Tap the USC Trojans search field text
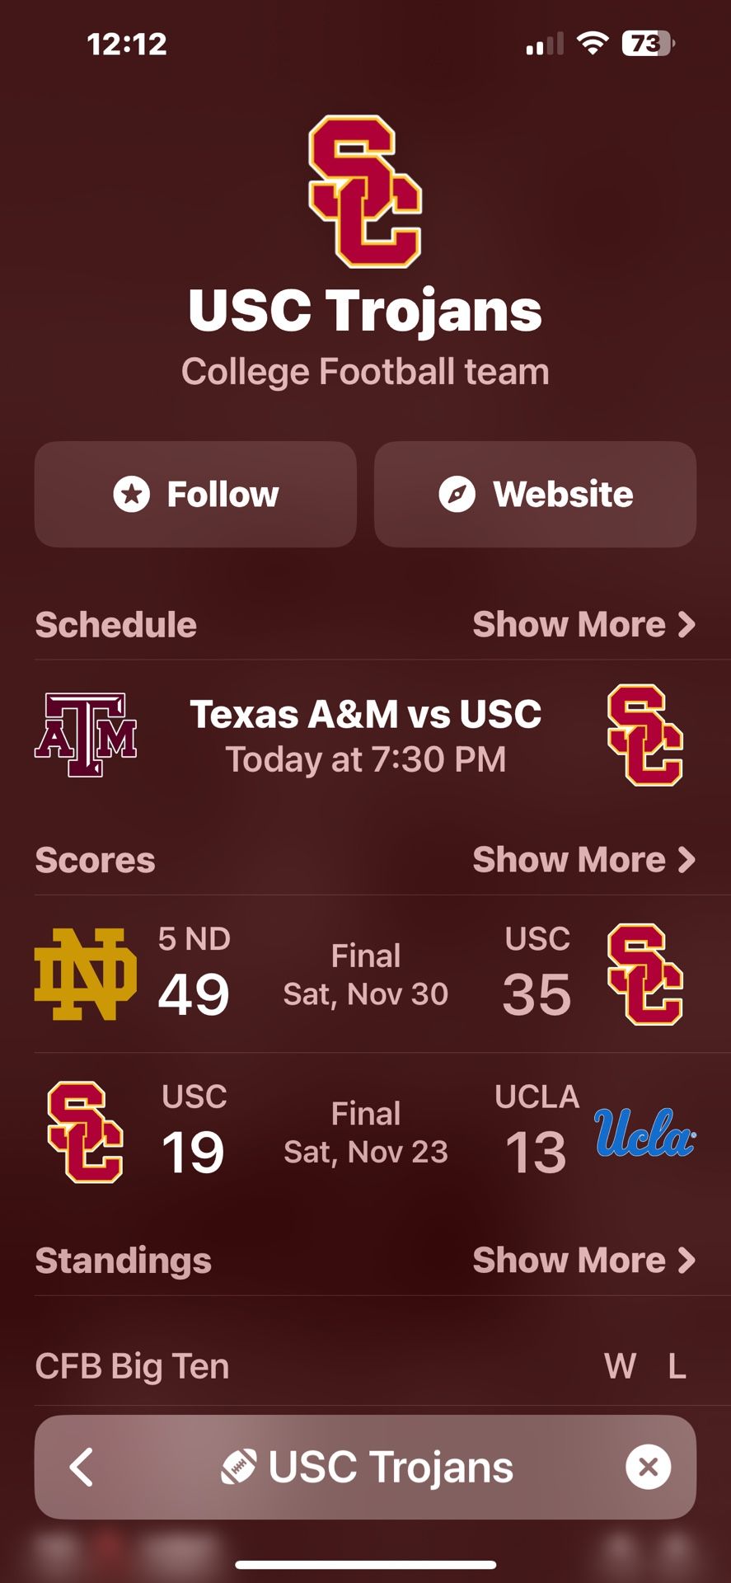The width and height of the screenshot is (731, 1583). pos(391,1467)
